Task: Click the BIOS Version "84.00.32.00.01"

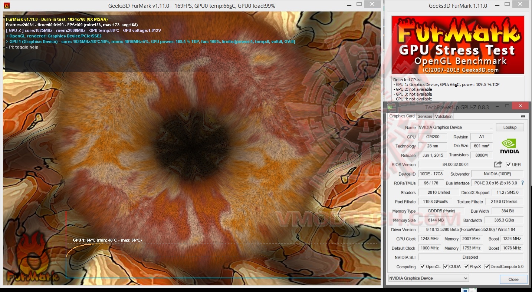Action: [x=455, y=165]
